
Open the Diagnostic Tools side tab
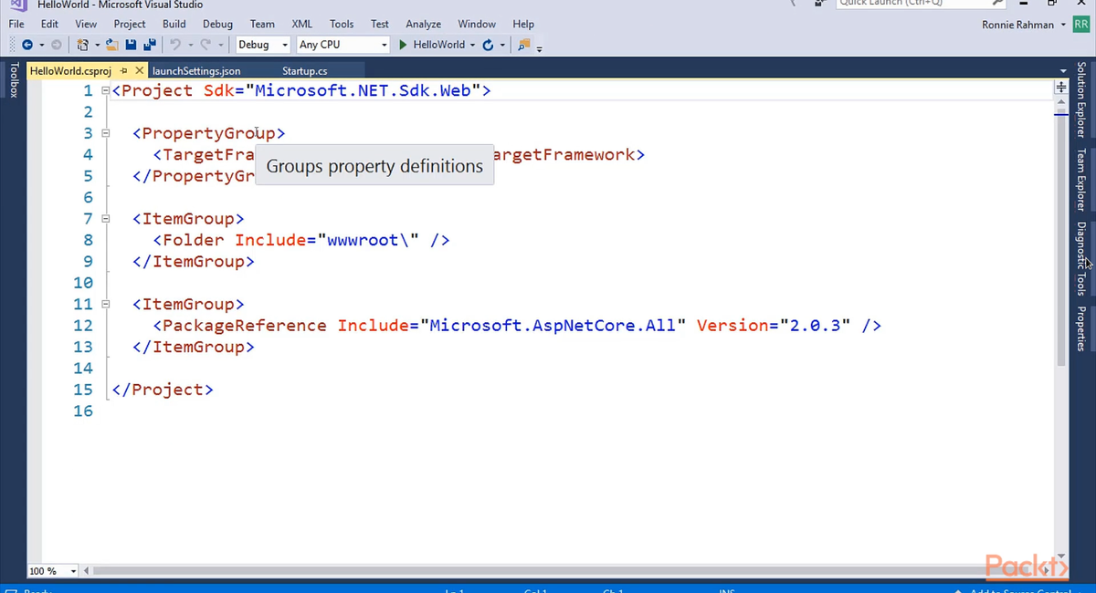pyautogui.click(x=1081, y=259)
